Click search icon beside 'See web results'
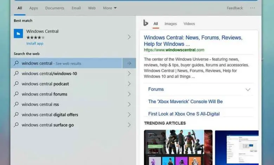This screenshot has width=274, height=165. [x=16, y=63]
